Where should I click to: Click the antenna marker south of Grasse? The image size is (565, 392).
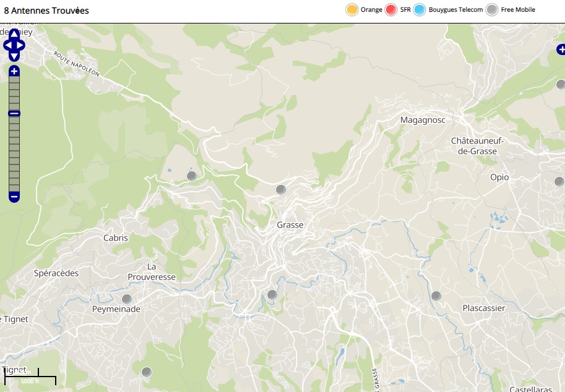click(272, 294)
